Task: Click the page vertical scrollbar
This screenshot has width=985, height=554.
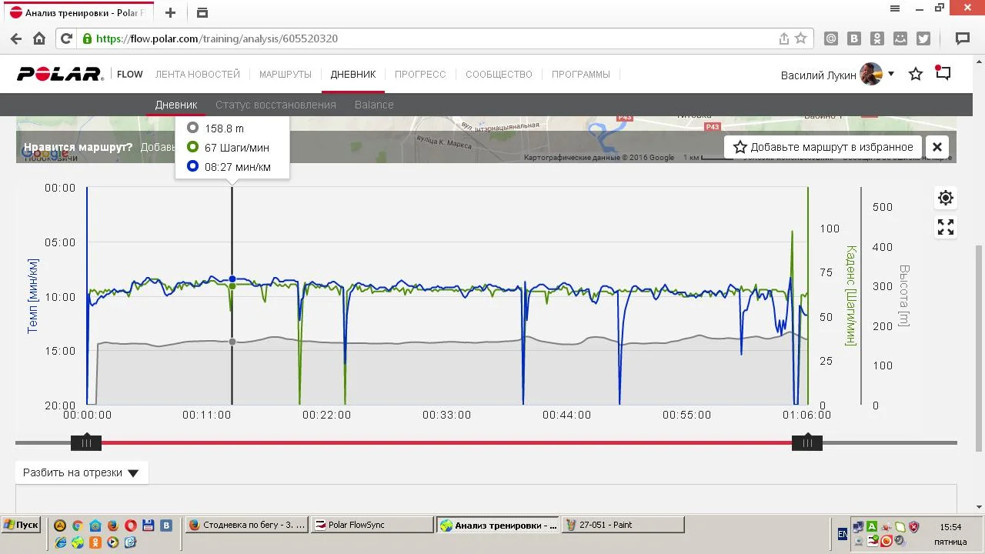Action: [x=979, y=348]
